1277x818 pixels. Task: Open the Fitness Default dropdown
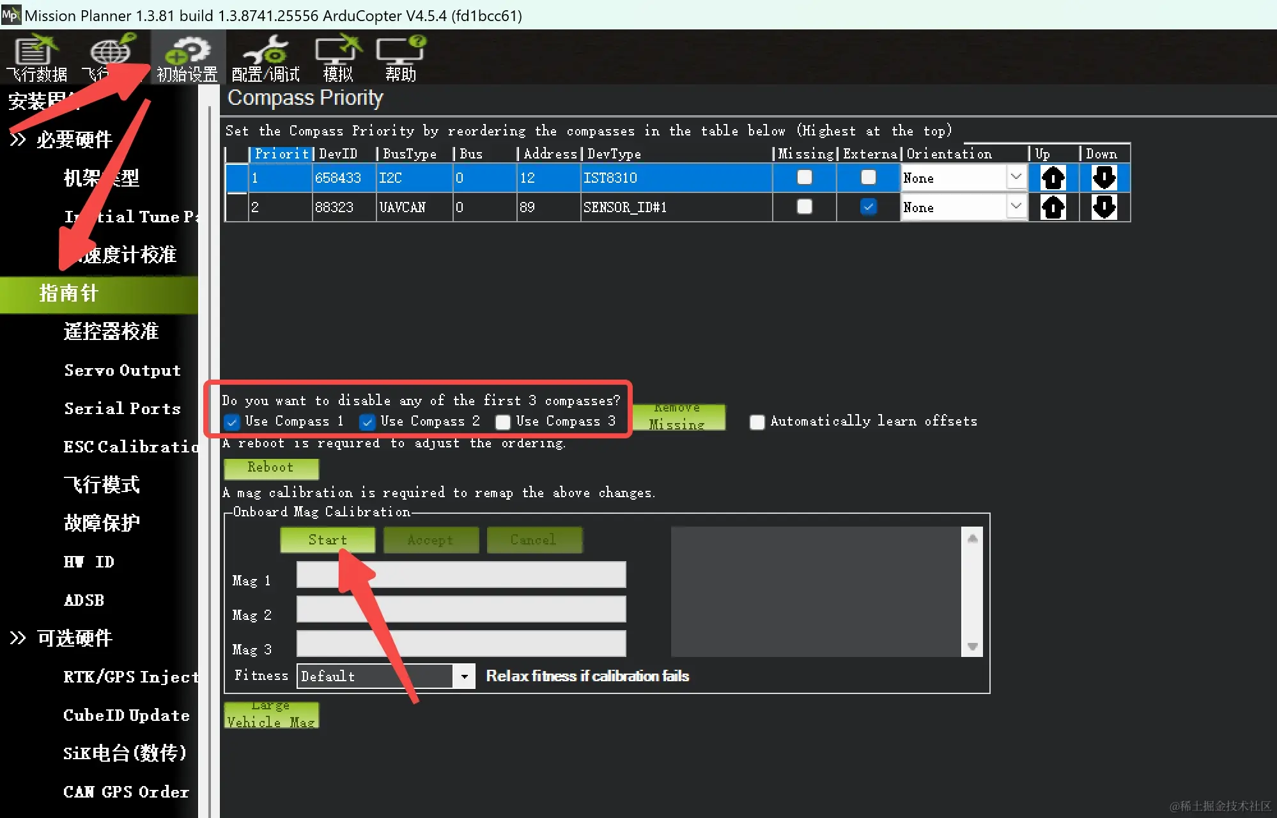[x=464, y=676]
